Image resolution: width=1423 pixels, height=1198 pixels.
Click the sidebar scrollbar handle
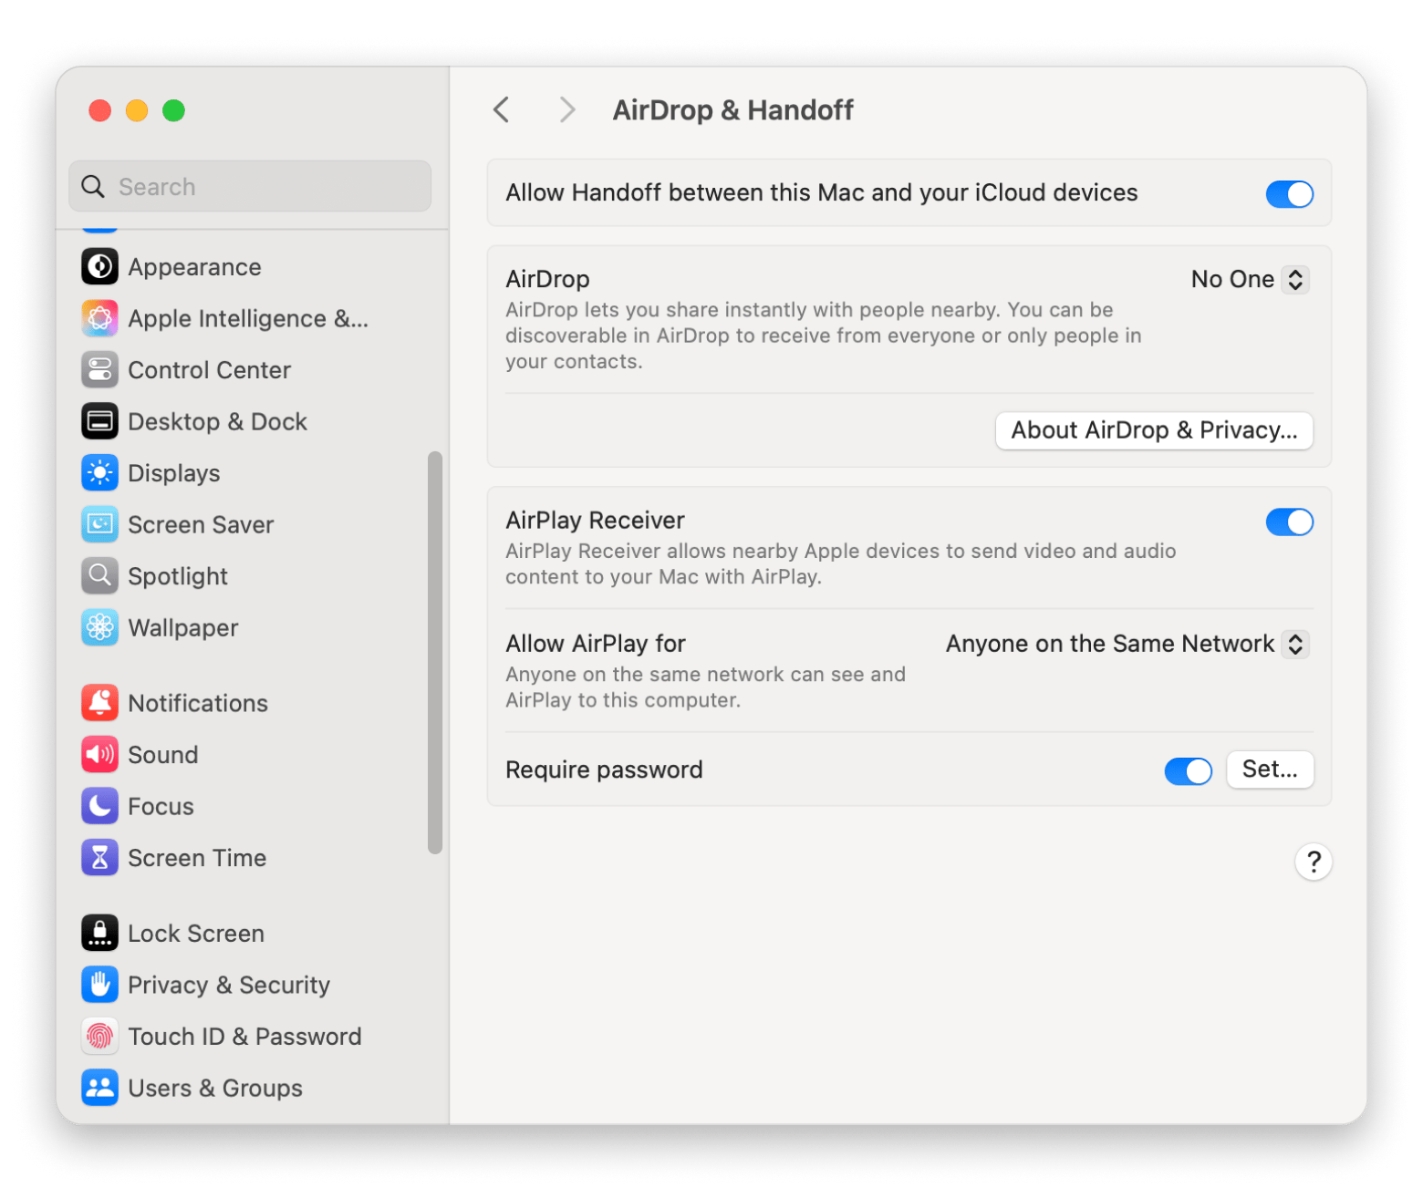point(435,652)
